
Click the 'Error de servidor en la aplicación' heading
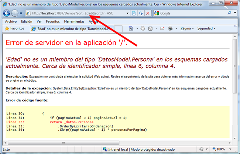point(66,43)
